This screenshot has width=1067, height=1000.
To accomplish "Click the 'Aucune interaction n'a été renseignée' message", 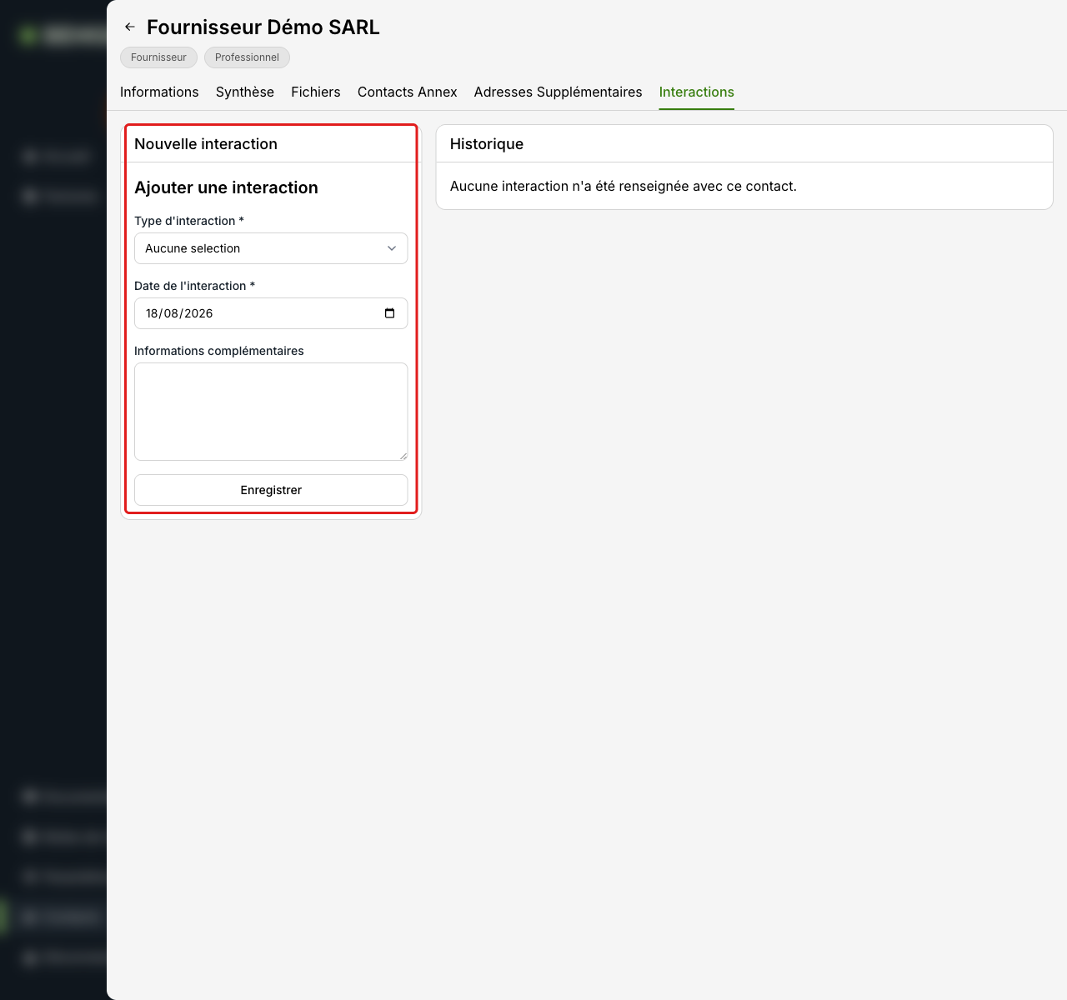I will tap(624, 187).
